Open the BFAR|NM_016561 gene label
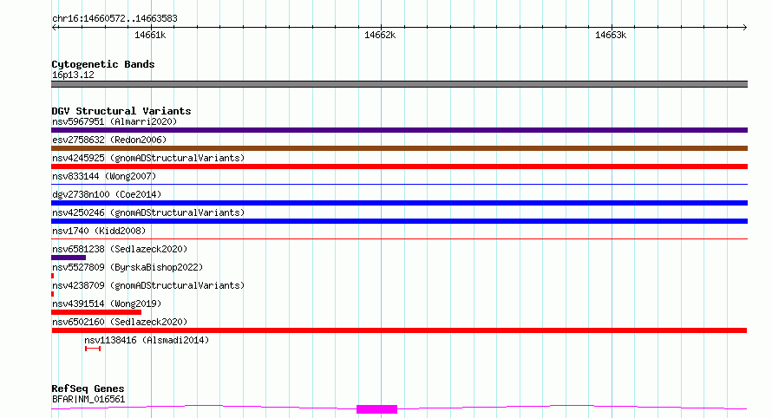The image size is (772, 418). (88, 399)
